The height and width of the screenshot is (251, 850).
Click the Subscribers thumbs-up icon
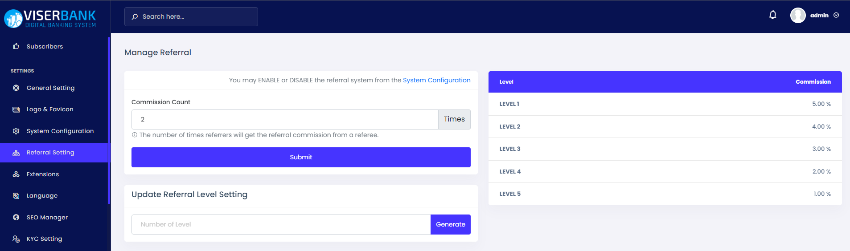pos(16,46)
